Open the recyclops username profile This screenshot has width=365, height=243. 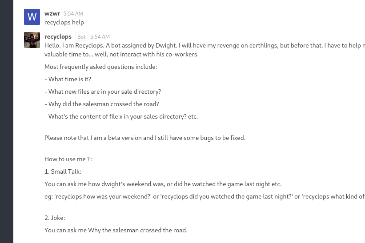(58, 36)
